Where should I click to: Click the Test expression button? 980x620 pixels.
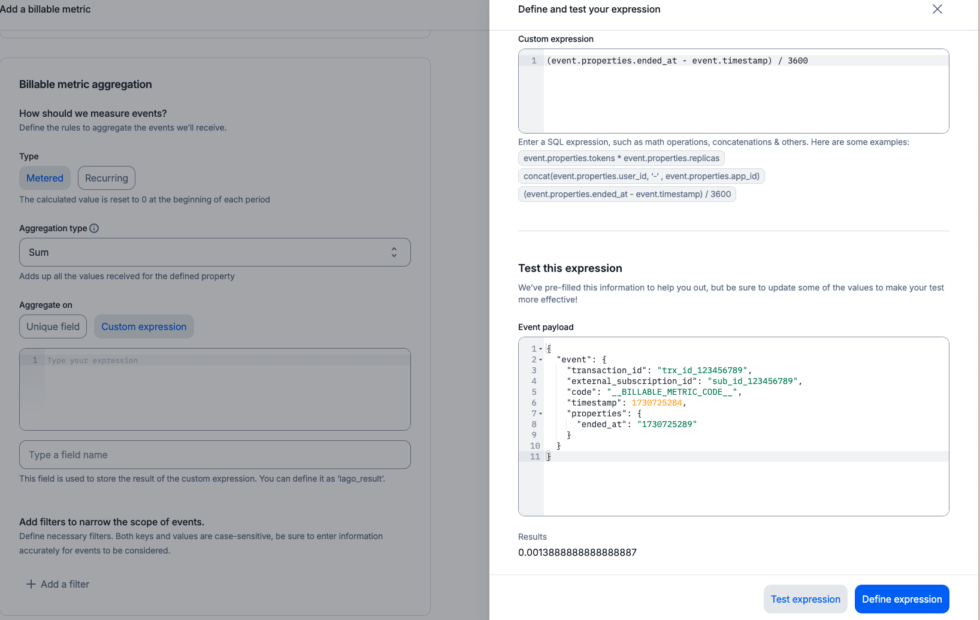pos(806,599)
